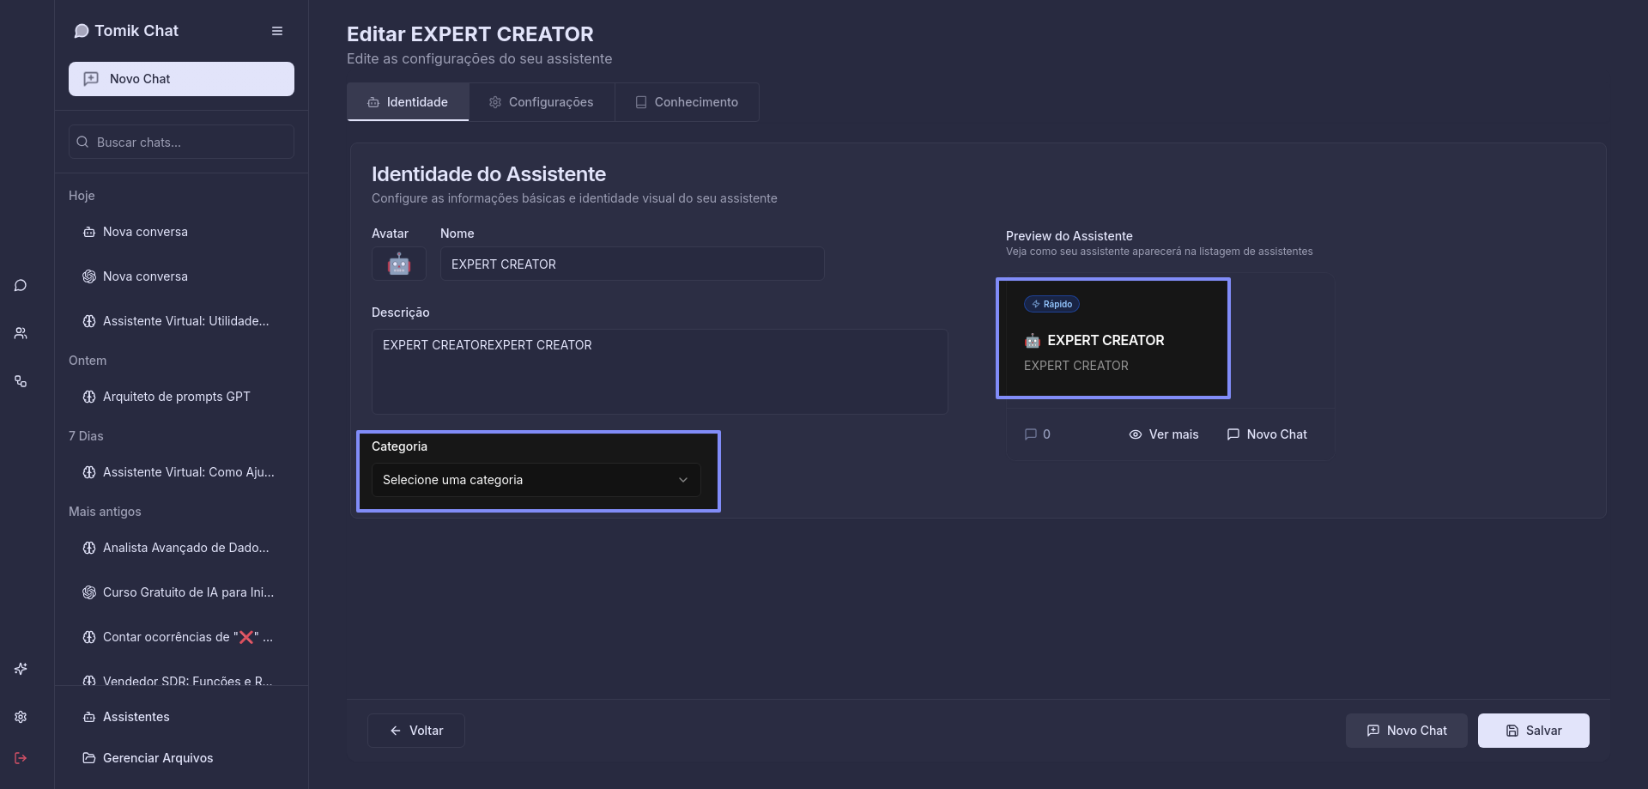The height and width of the screenshot is (789, 1648).
Task: Switch to the Configurações tab
Action: (x=542, y=102)
